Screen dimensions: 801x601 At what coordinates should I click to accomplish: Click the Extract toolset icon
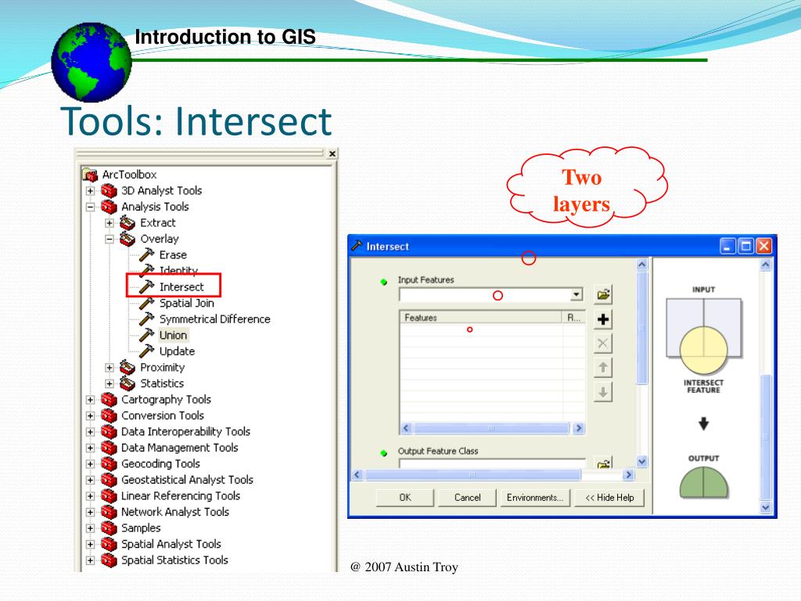tap(128, 223)
